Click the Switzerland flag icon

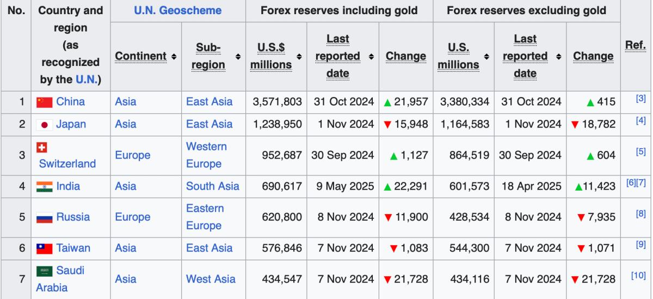pyautogui.click(x=41, y=148)
